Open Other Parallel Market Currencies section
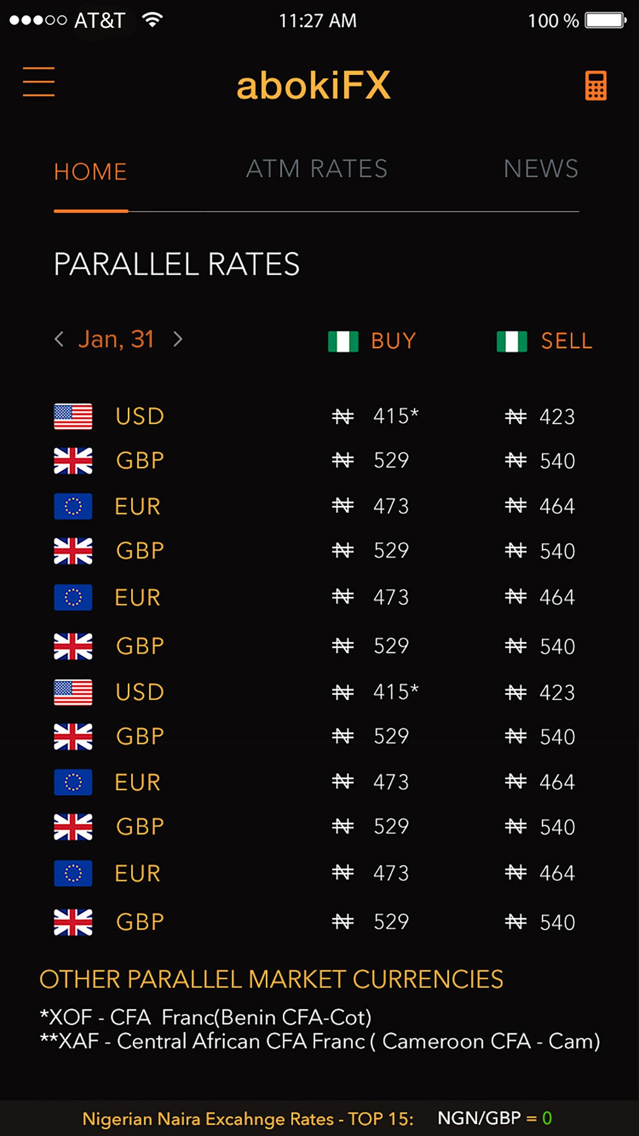Viewport: 639px width, 1136px height. click(x=271, y=979)
